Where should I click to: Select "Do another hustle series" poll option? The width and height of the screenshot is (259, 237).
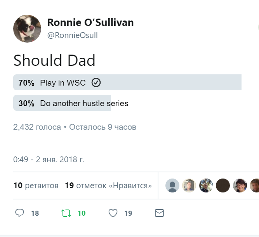pos(84,103)
